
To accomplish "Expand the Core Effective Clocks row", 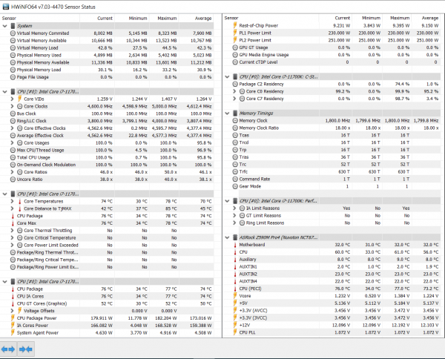I will (12, 128).
